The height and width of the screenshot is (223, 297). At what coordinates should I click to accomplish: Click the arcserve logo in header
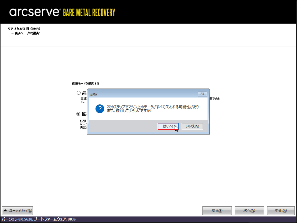pyautogui.click(x=35, y=12)
